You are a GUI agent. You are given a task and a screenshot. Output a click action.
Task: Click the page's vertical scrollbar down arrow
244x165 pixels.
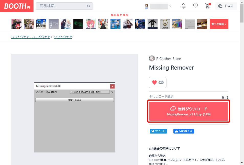[x=242, y=162]
